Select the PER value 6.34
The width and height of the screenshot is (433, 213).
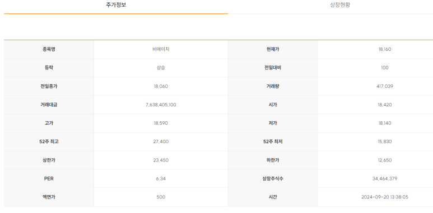click(x=161, y=178)
